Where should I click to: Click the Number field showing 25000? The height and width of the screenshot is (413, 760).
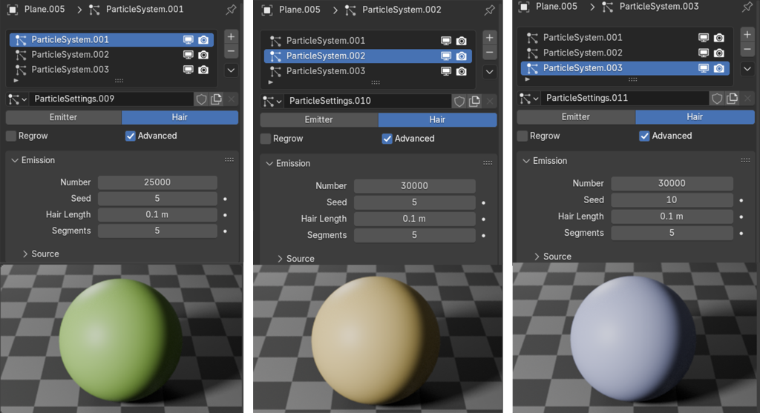tap(157, 182)
